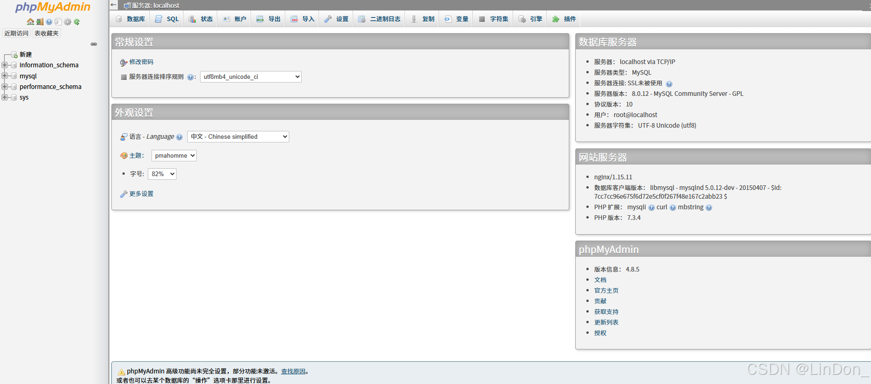Expand the mysql database tree node
Viewport: 871px width, 384px height.
[x=5, y=76]
